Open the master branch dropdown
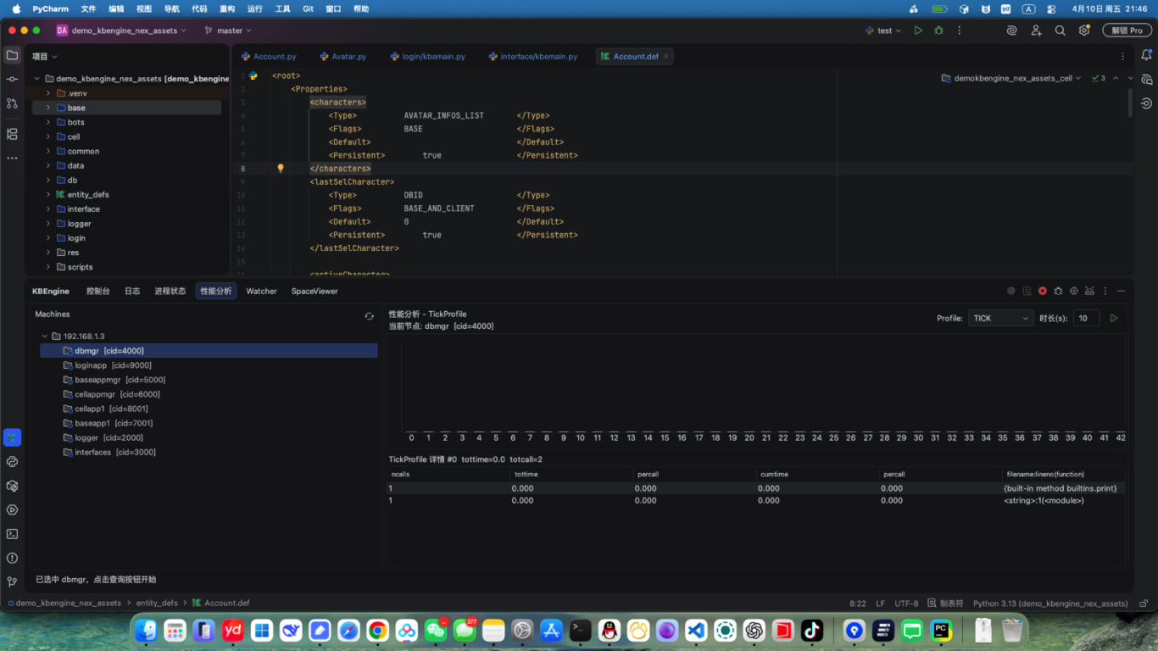The width and height of the screenshot is (1158, 651). click(x=229, y=31)
